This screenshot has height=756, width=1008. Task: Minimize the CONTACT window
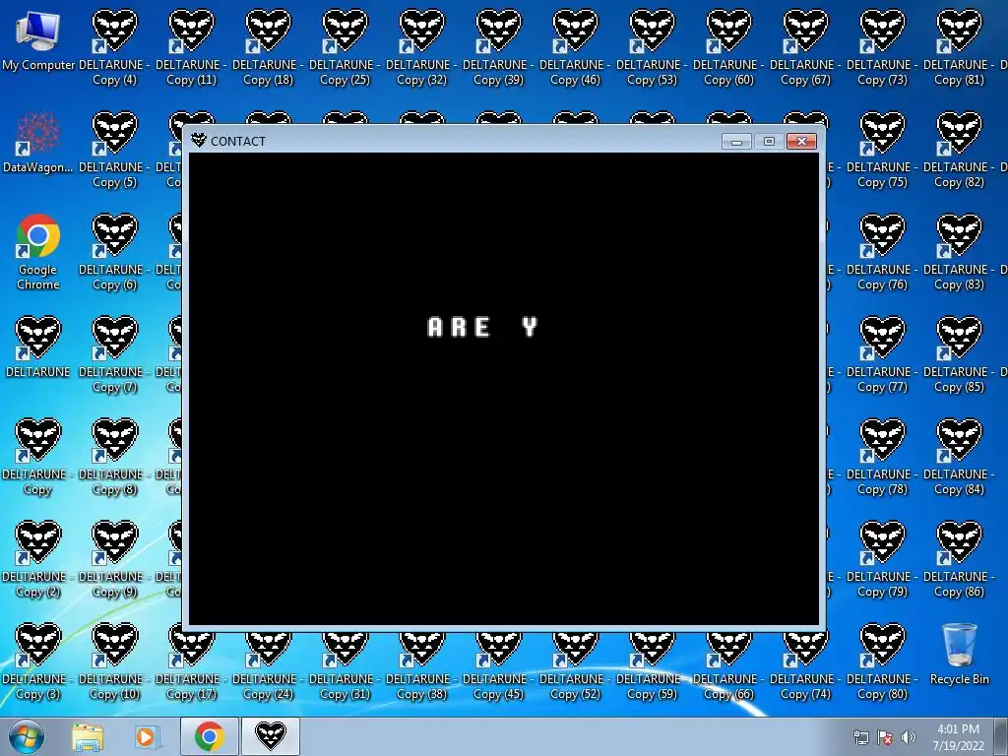736,142
